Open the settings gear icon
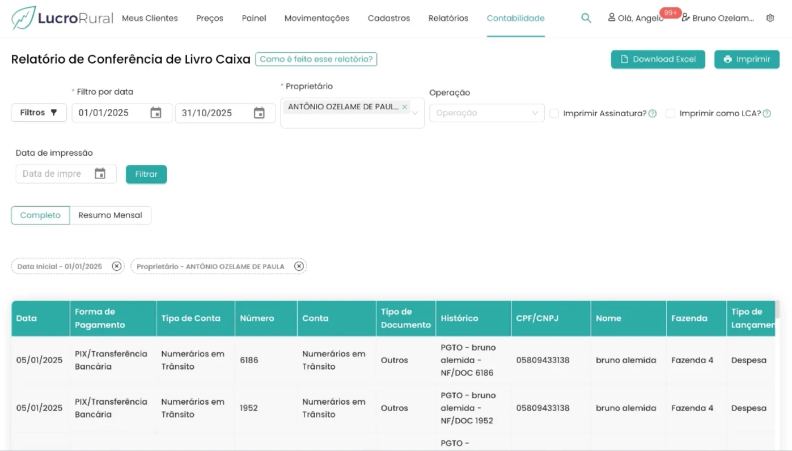 tap(770, 18)
